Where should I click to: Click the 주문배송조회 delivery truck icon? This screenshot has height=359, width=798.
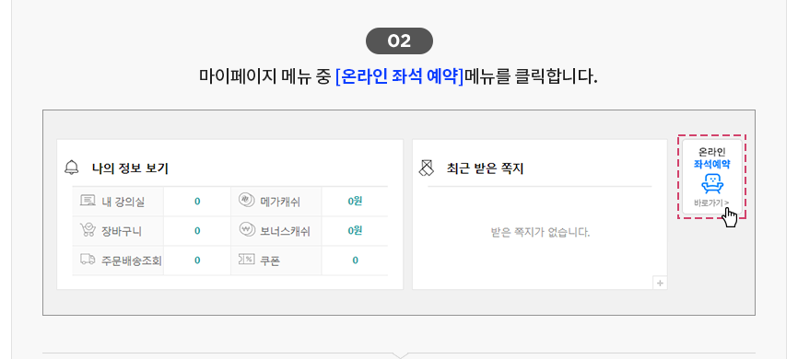point(88,260)
